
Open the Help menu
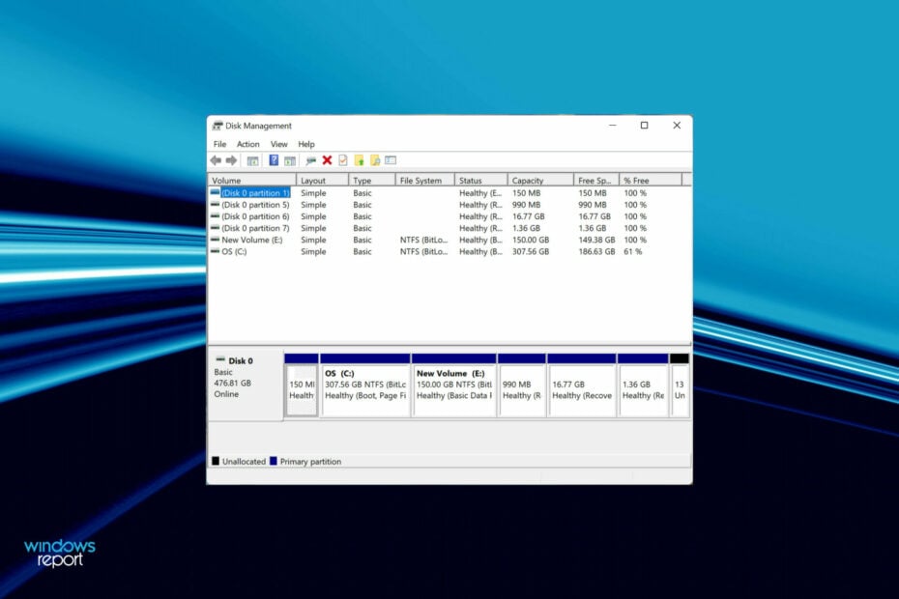point(306,143)
